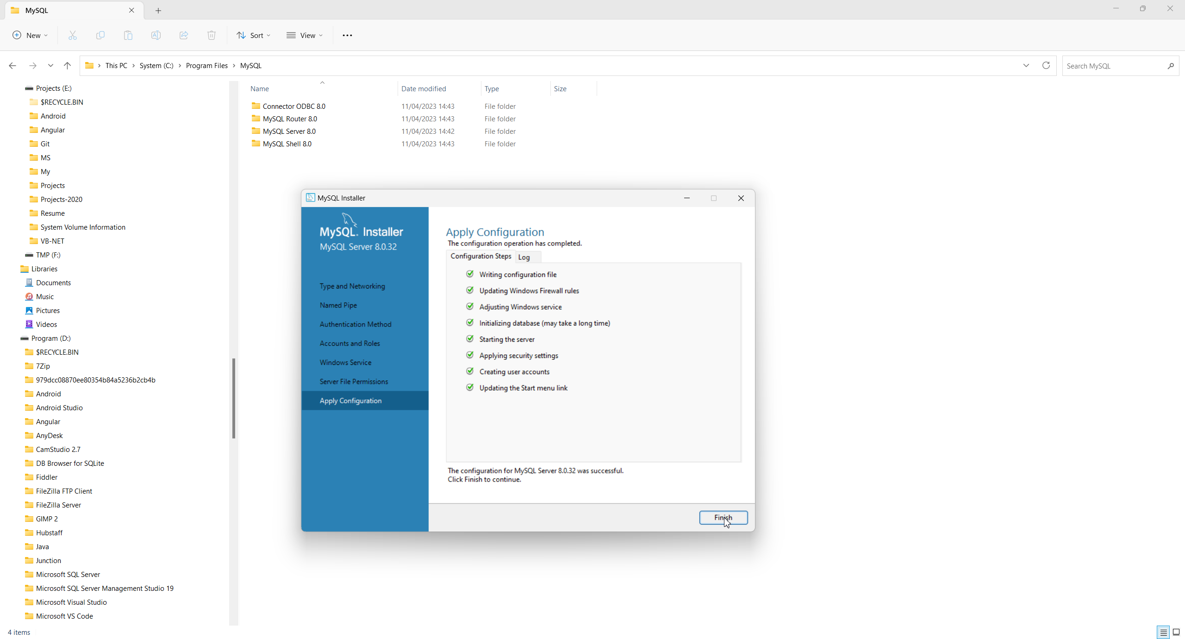Switch to large thumbnails view icon
The width and height of the screenshot is (1185, 639).
pos(1176,632)
